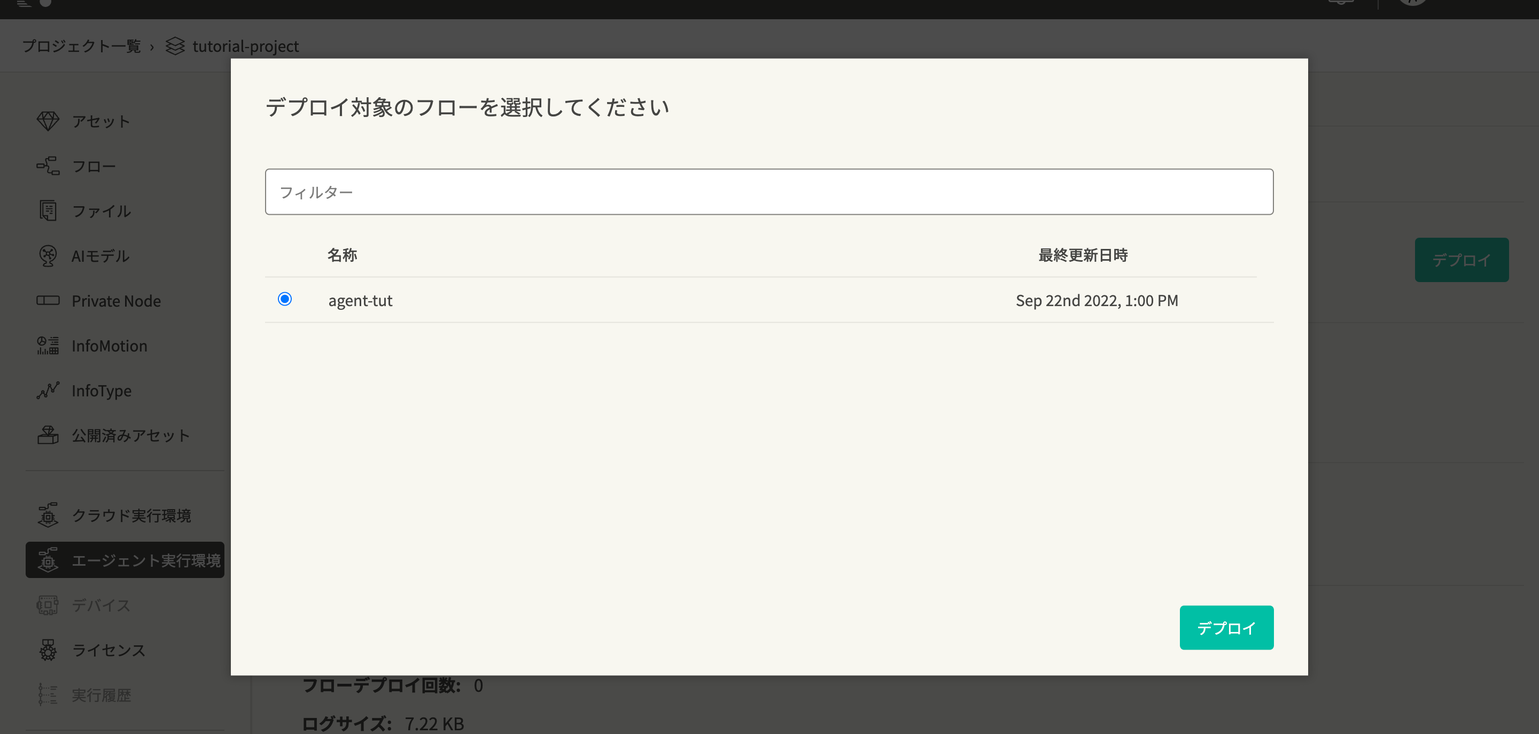Viewport: 1539px width, 734px height.
Task: Click the デプロイ button in the dialog
Action: 1226,627
